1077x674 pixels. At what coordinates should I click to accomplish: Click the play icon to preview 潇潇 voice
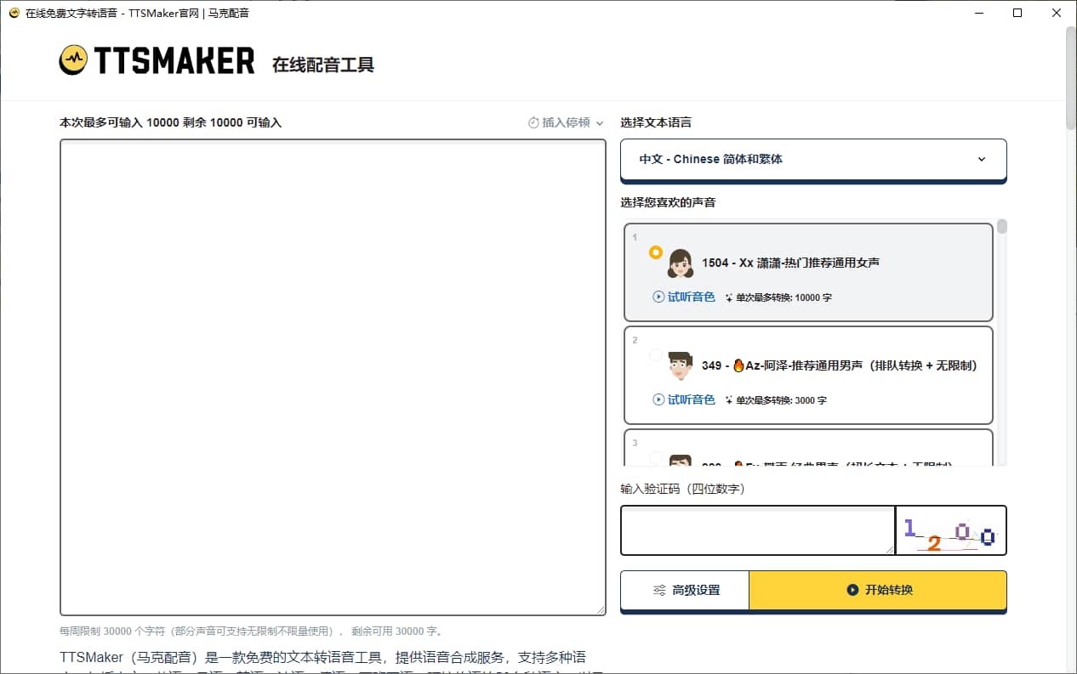(x=657, y=297)
